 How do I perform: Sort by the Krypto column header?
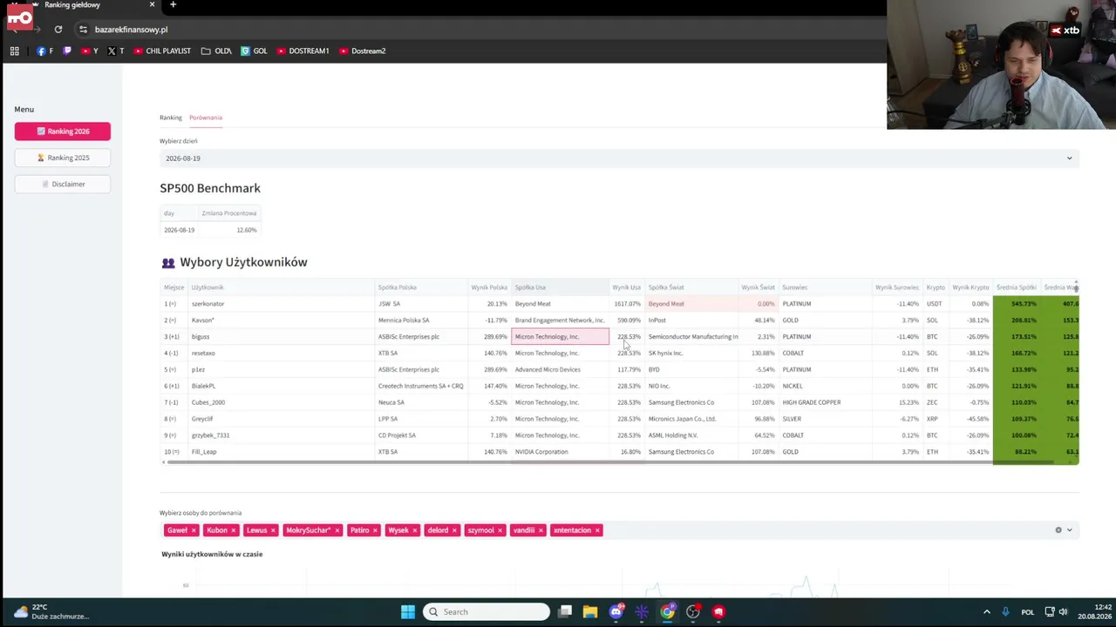coord(936,287)
